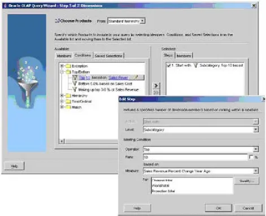Screen dimensions: 266x216
Task: Click the Match folder icon
Action: [68, 107]
